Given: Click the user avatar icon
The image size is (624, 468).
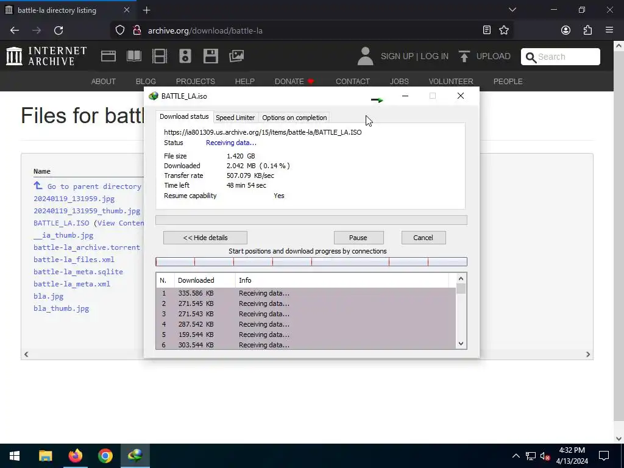Looking at the screenshot, I should tap(366, 56).
